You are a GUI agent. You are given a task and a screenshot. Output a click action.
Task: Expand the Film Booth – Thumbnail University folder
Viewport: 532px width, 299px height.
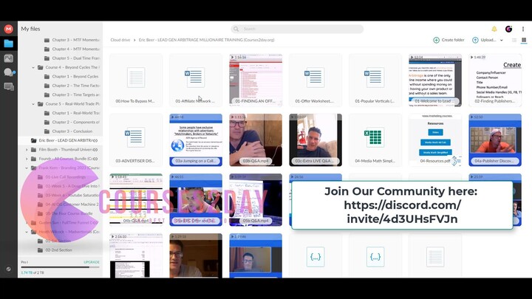point(27,149)
